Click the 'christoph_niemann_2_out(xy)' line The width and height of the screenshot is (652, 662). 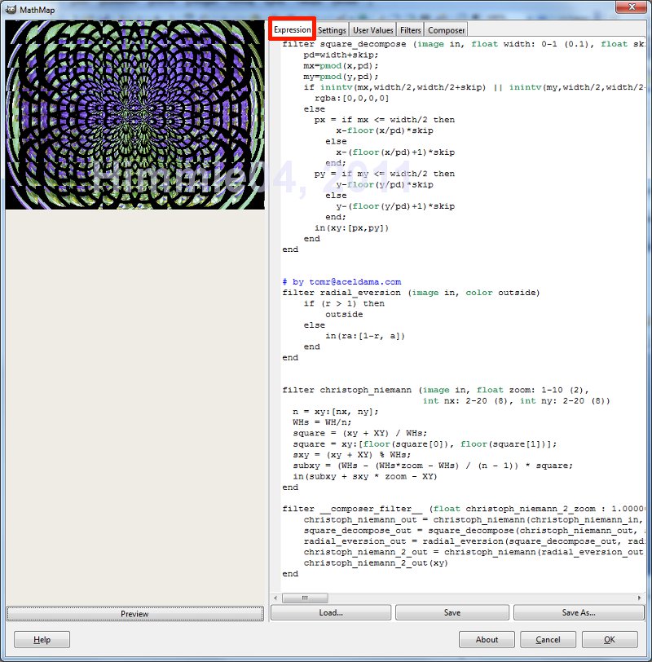[376, 563]
